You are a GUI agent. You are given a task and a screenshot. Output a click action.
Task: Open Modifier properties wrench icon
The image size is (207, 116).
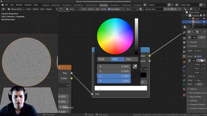(x=184, y=67)
